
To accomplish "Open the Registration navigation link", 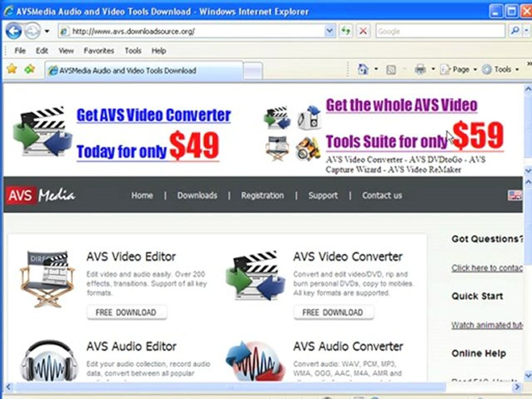I will click(263, 196).
